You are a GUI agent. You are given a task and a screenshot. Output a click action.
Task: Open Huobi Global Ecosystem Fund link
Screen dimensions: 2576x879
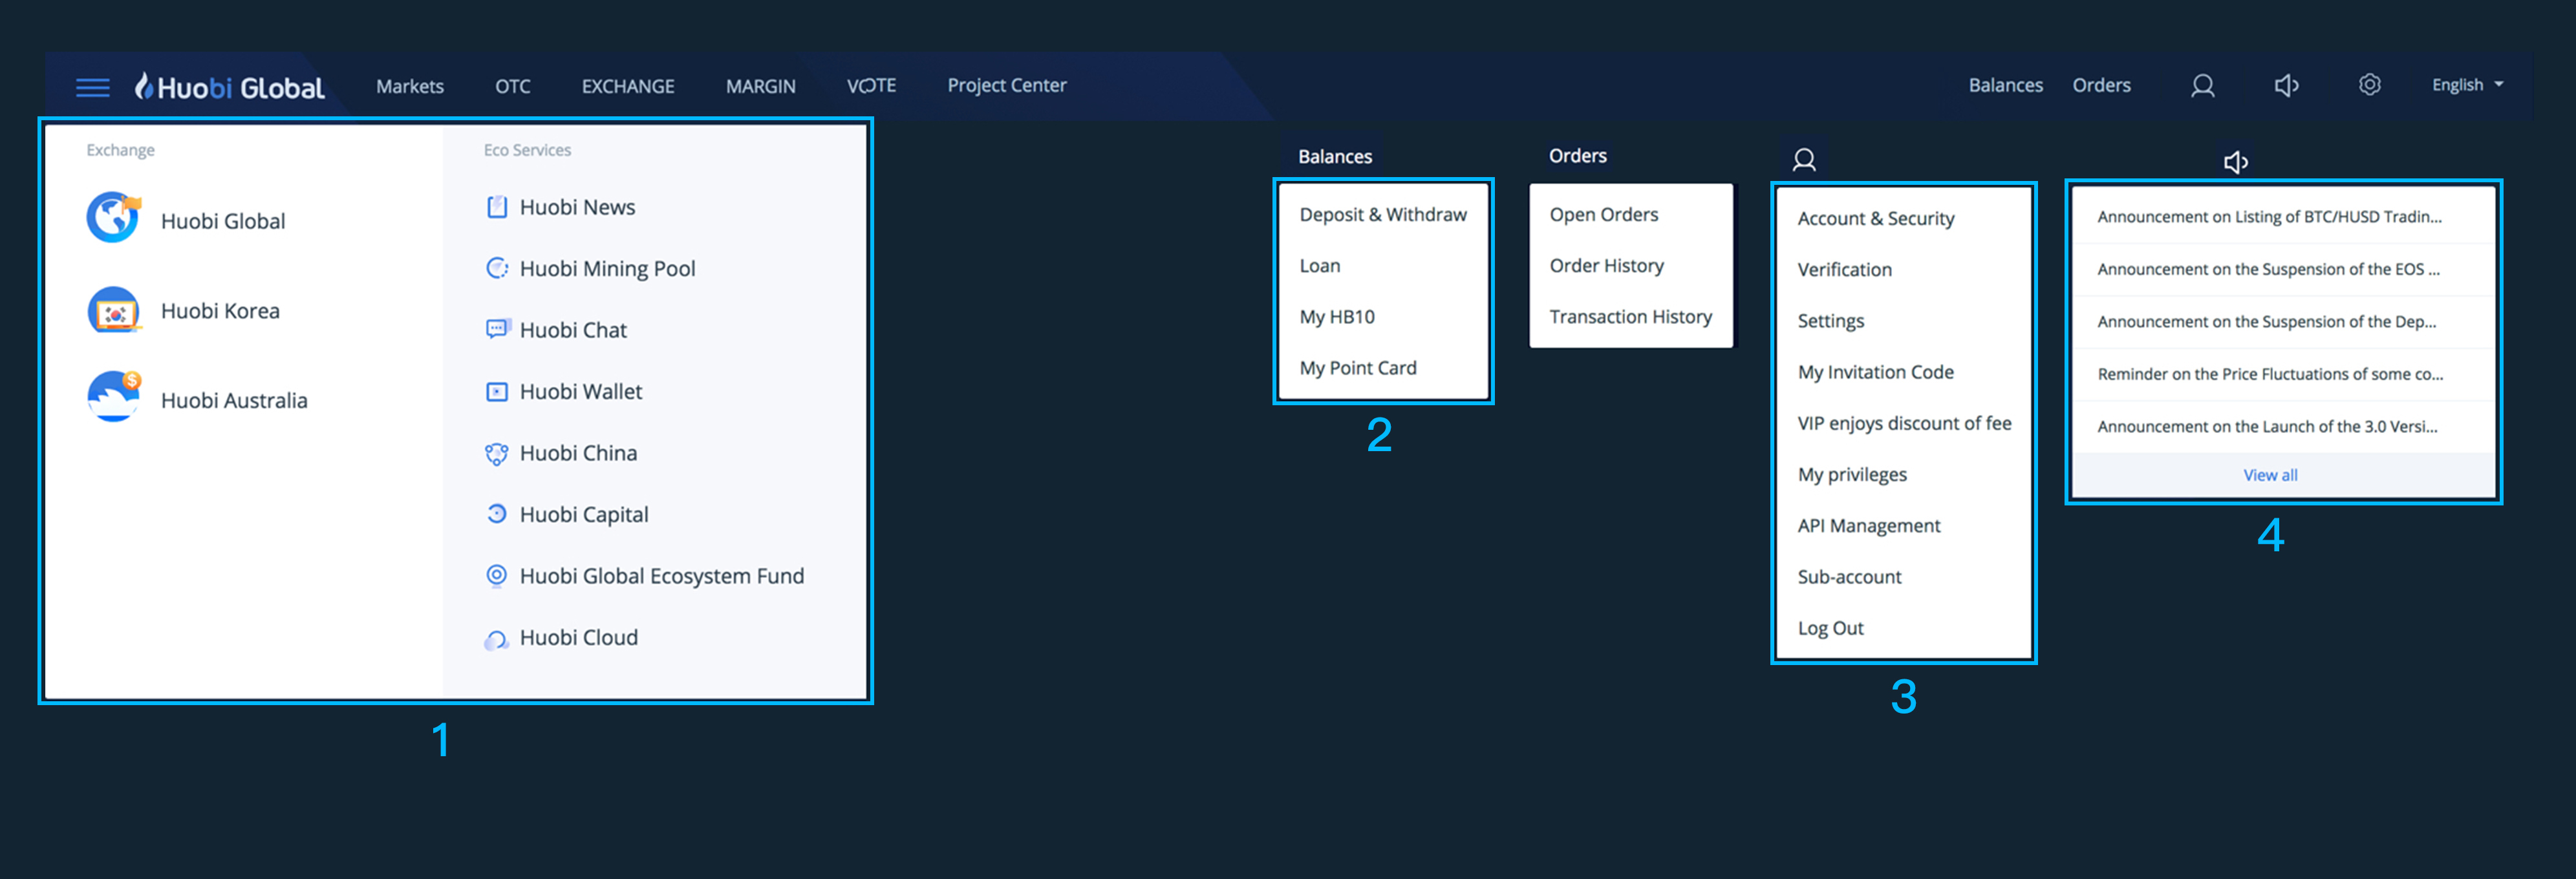tap(662, 576)
